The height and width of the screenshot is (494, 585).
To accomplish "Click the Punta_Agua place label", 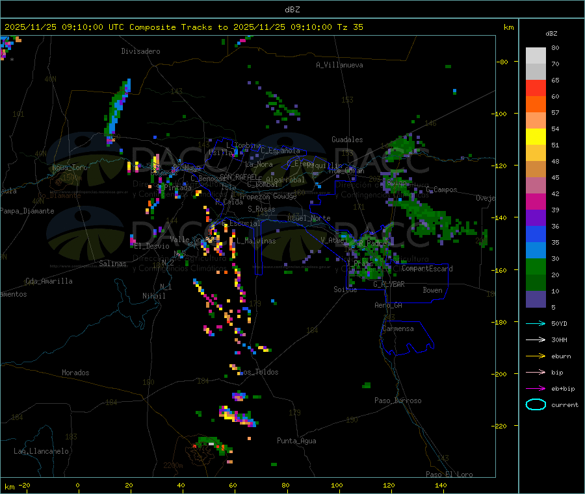I will [296, 441].
